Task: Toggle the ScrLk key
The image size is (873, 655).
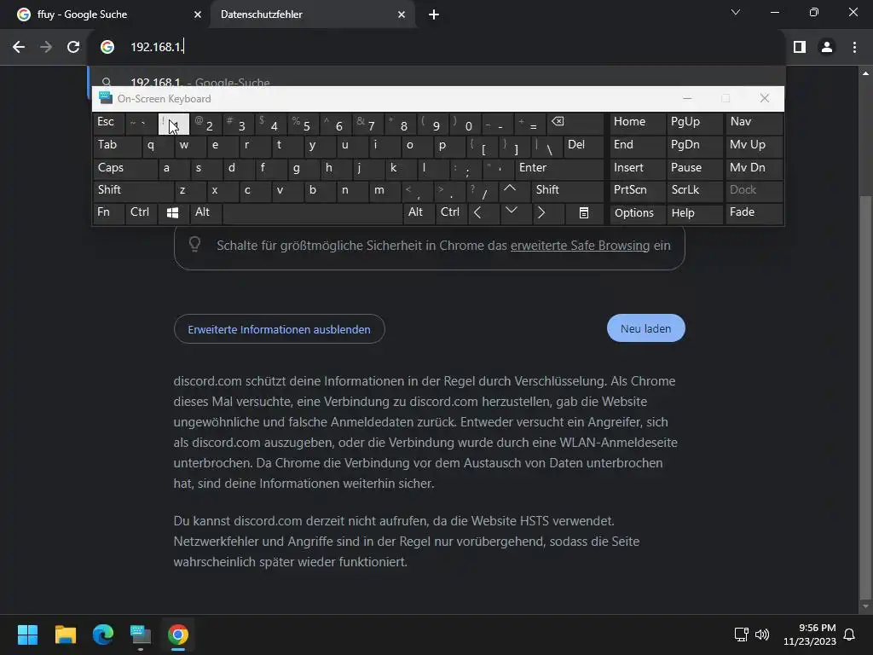Action: click(694, 190)
